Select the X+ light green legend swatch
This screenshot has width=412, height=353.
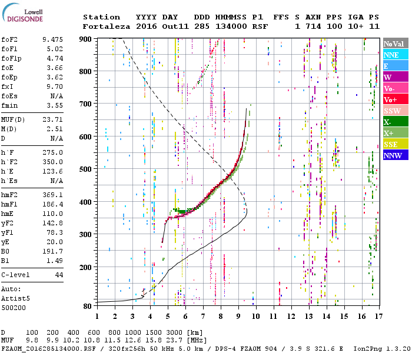(x=396, y=132)
